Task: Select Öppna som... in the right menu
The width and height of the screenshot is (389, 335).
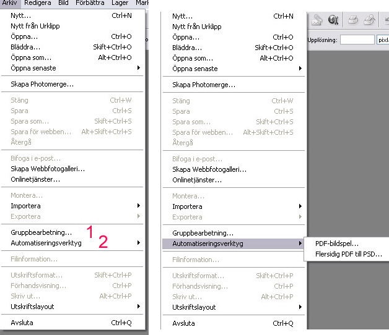Action: tap(234, 58)
